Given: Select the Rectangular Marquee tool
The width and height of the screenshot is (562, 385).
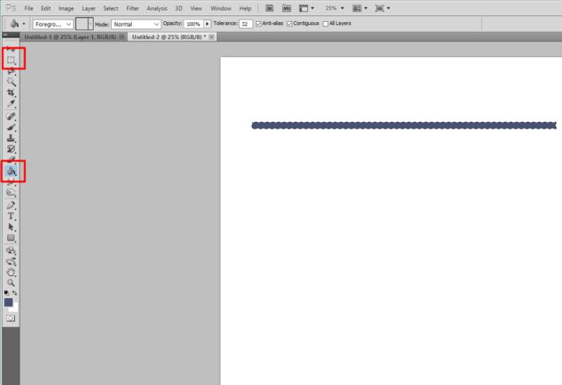Looking at the screenshot, I should coord(11,59).
